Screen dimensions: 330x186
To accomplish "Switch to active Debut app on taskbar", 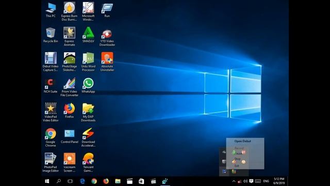I will click(165, 181).
